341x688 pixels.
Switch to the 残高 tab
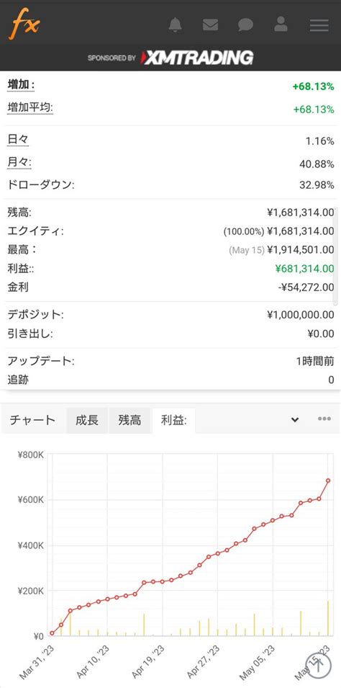coord(129,420)
